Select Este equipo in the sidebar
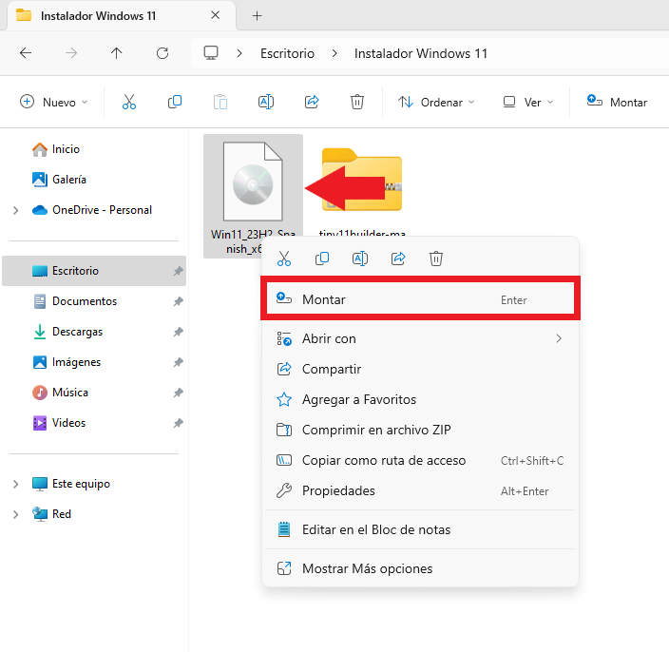The width and height of the screenshot is (669, 652). [x=71, y=484]
